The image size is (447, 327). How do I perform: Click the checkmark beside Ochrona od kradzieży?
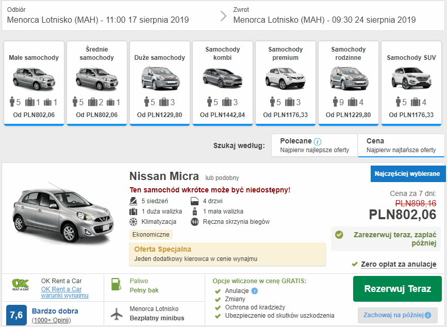(218, 307)
